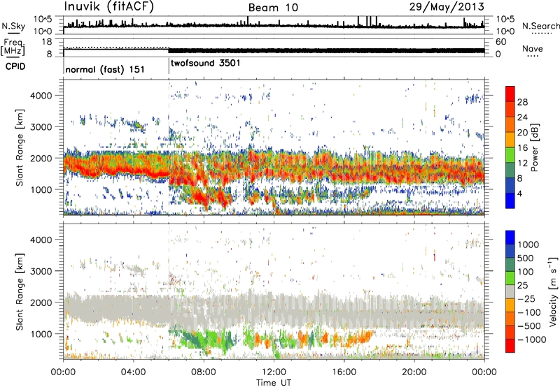Screen dimensions: 560x387
Task: Click the "1000" value on velocity color bar
Action: [x=528, y=244]
